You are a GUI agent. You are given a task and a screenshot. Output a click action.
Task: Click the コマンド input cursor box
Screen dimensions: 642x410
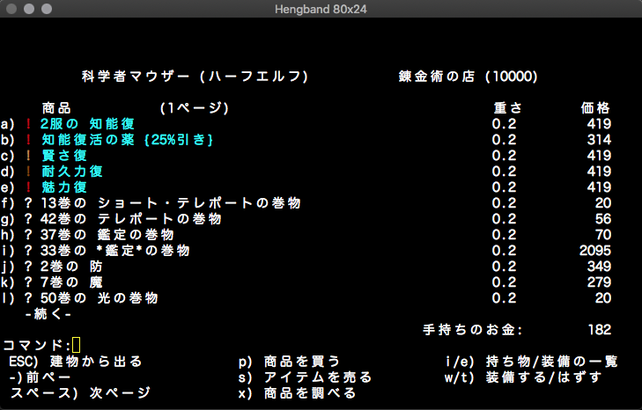[x=76, y=346]
